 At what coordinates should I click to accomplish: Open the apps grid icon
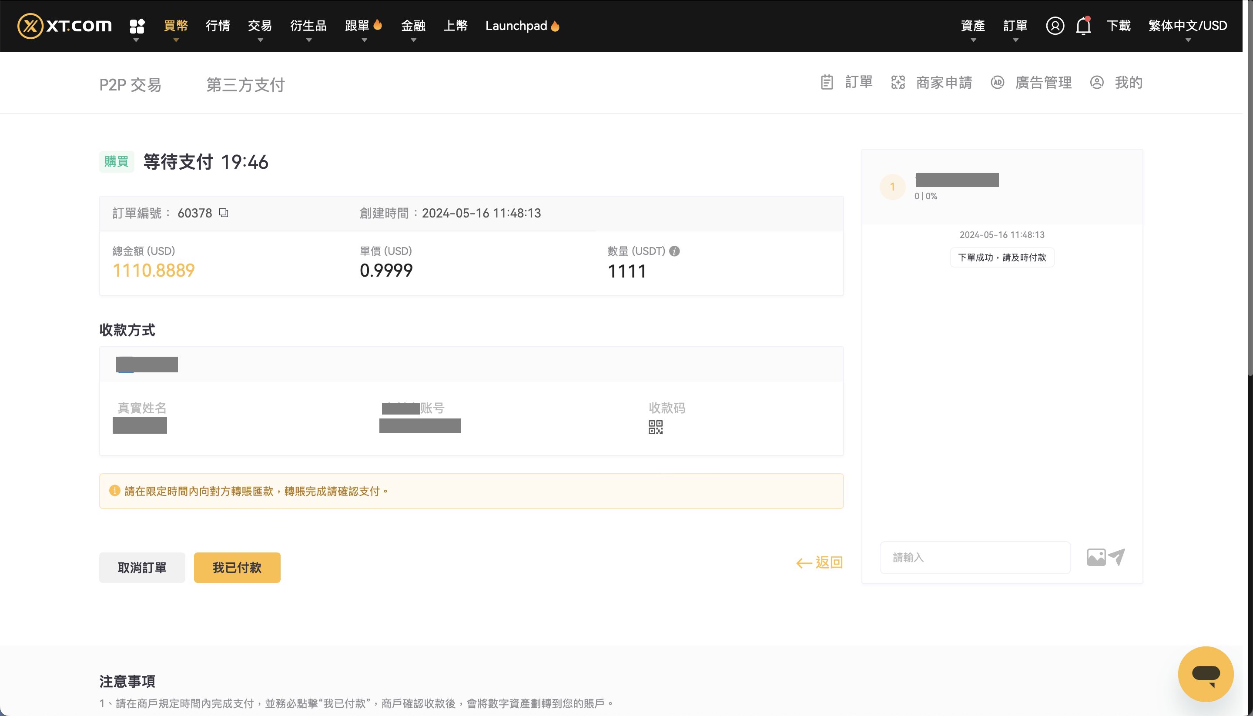coord(137,26)
